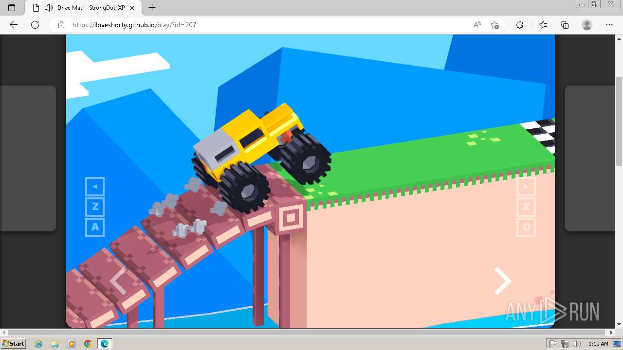Launch Chrome from the taskbar
The height and width of the screenshot is (350, 623).
(88, 344)
